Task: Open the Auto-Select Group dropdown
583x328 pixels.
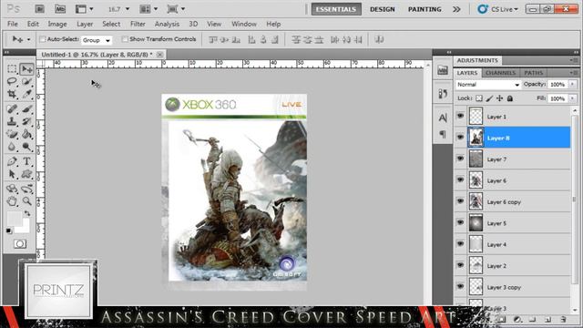Action: [96, 40]
